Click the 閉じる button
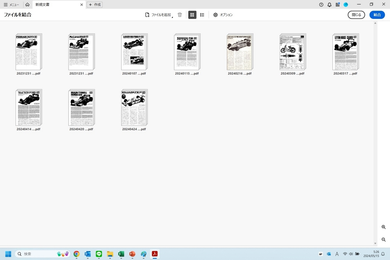 click(x=357, y=15)
